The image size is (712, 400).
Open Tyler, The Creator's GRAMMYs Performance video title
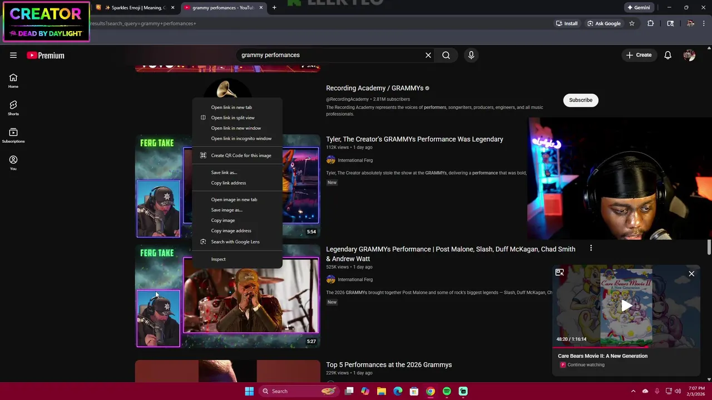tap(414, 139)
